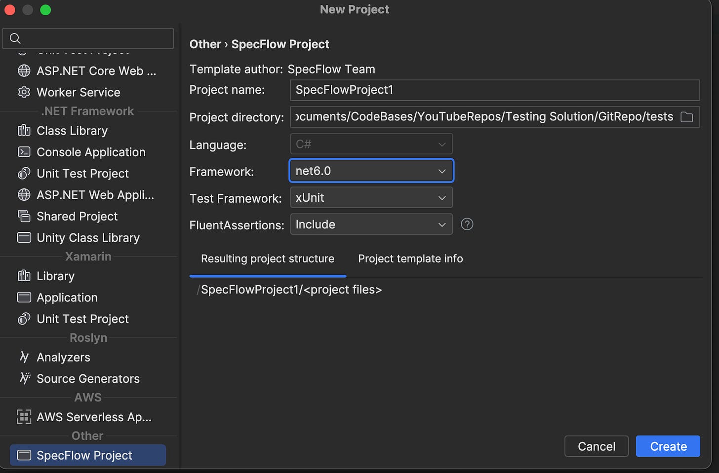Click the FluentAssertions: label

[237, 225]
